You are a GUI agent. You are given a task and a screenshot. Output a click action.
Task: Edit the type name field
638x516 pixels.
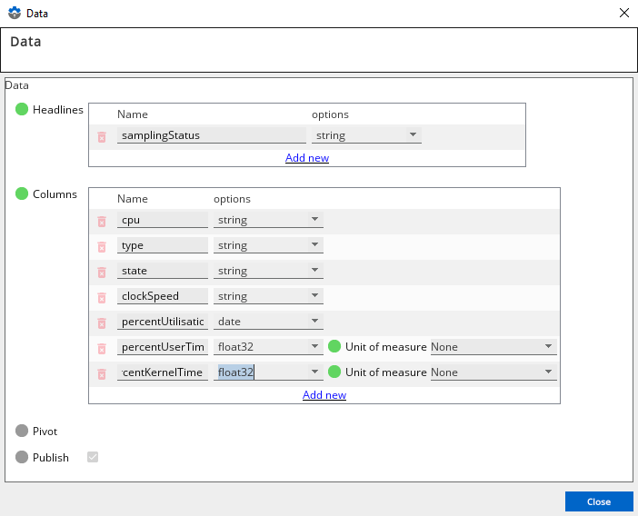pos(163,245)
